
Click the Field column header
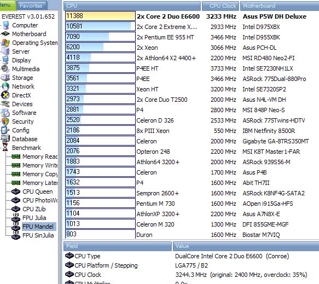(x=118, y=246)
